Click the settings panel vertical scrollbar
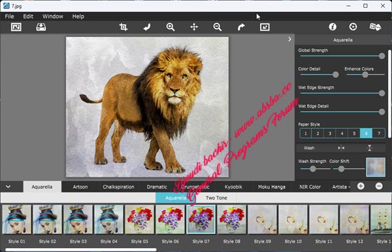This screenshot has width=392, height=252. click(389, 94)
